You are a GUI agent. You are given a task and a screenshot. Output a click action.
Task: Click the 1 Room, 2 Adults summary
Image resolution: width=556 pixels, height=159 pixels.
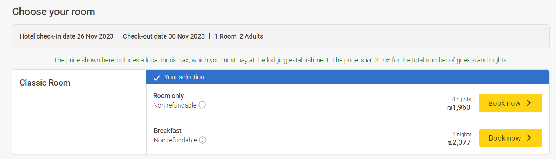pos(239,36)
